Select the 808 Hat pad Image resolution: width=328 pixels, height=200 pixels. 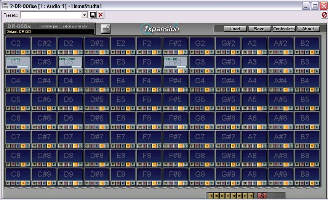[x=176, y=62]
